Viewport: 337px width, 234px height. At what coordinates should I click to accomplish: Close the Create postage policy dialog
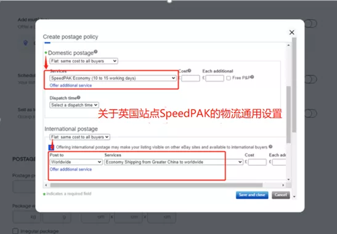click(x=291, y=33)
